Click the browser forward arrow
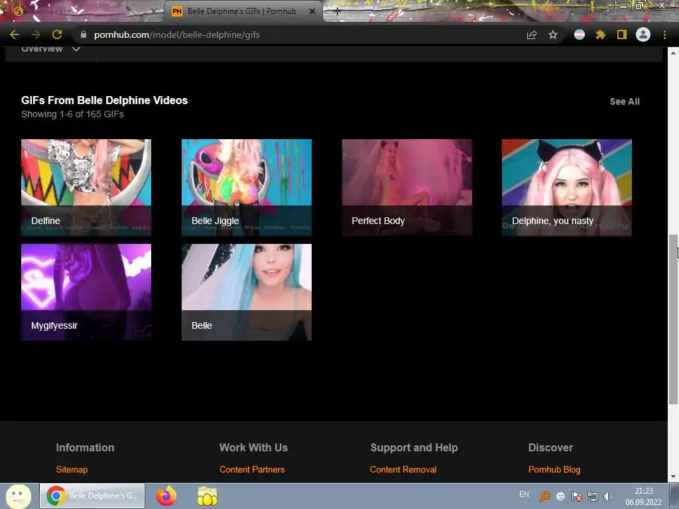Image resolution: width=679 pixels, height=509 pixels. click(x=36, y=34)
